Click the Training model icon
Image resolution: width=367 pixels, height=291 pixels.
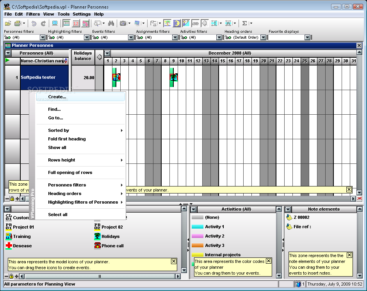(9, 236)
